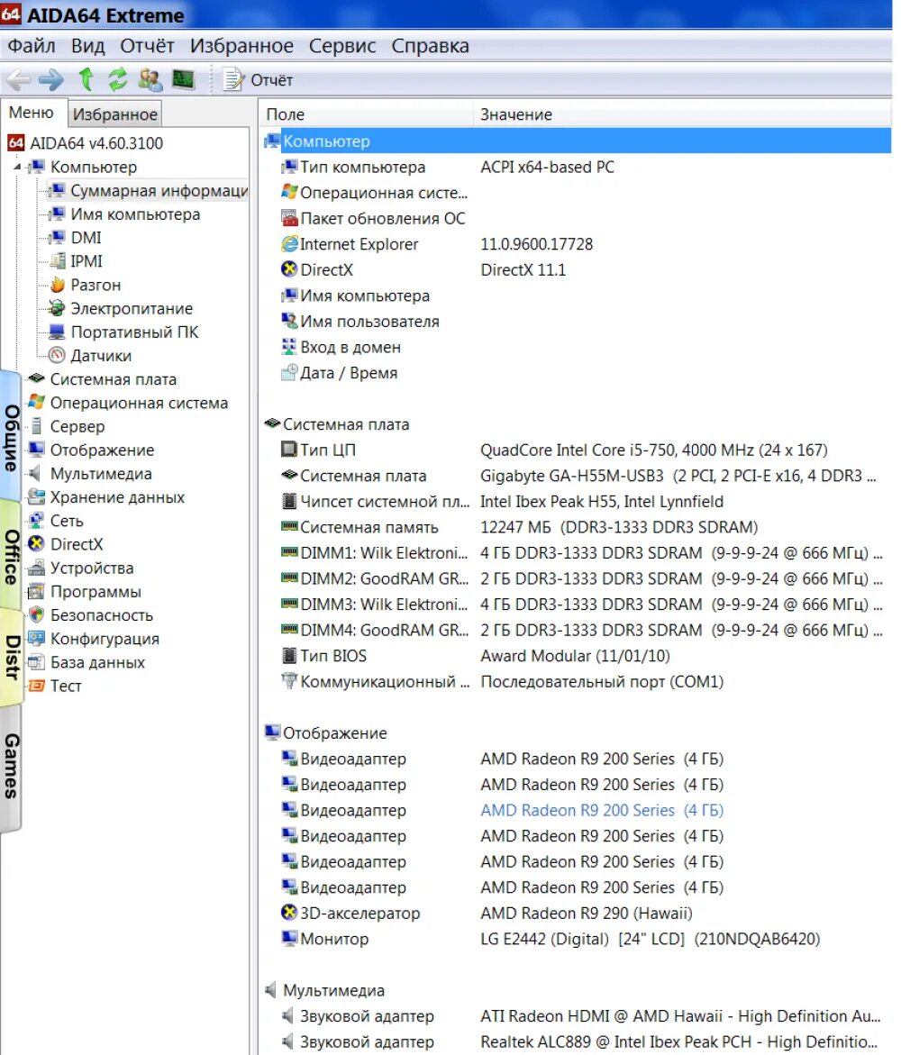
Task: Click the Устройства devices icon
Action: 37,568
